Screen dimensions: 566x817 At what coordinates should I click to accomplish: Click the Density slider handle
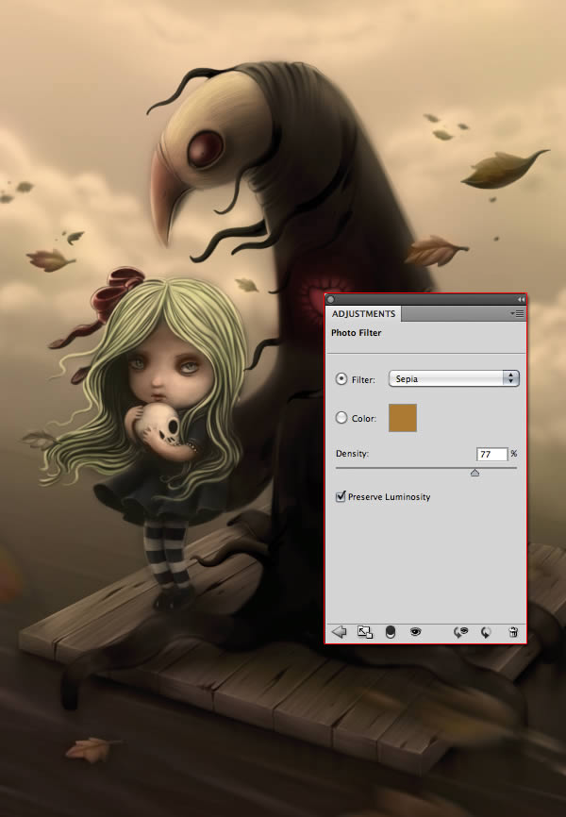tap(474, 472)
